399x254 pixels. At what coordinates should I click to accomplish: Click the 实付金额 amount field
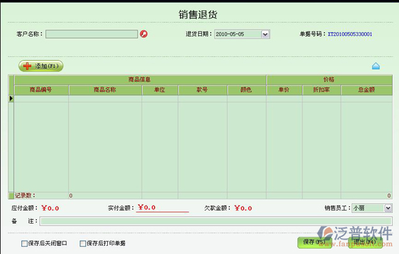pyautogui.click(x=162, y=207)
